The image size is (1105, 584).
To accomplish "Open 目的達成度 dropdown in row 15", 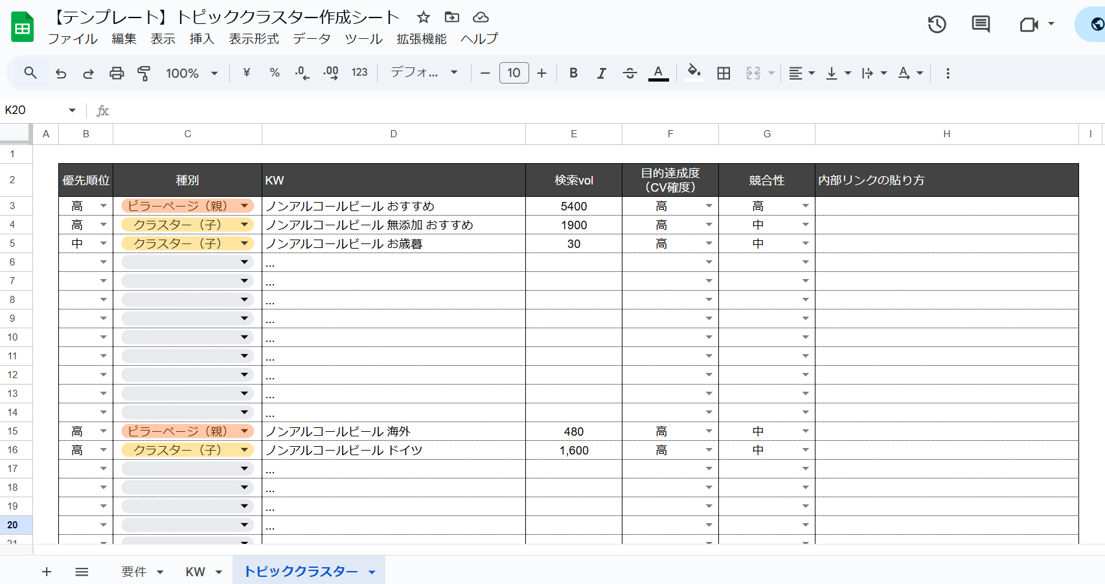I will pos(709,431).
